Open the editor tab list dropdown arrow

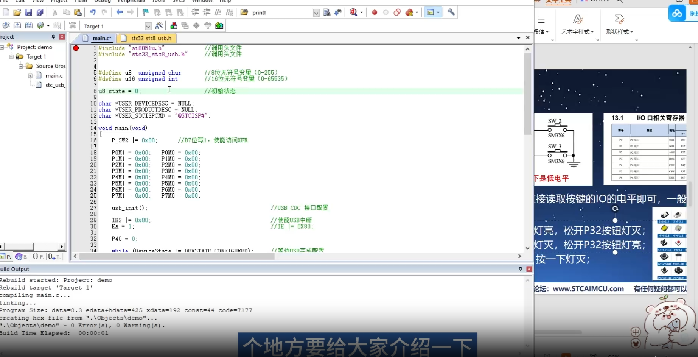pyautogui.click(x=518, y=38)
